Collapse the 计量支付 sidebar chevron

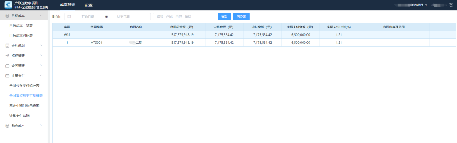point(41,76)
